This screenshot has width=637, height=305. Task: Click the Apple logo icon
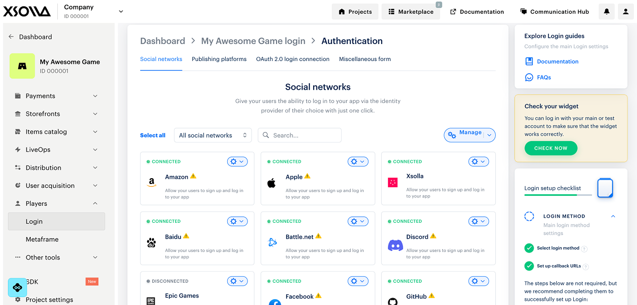[272, 183]
